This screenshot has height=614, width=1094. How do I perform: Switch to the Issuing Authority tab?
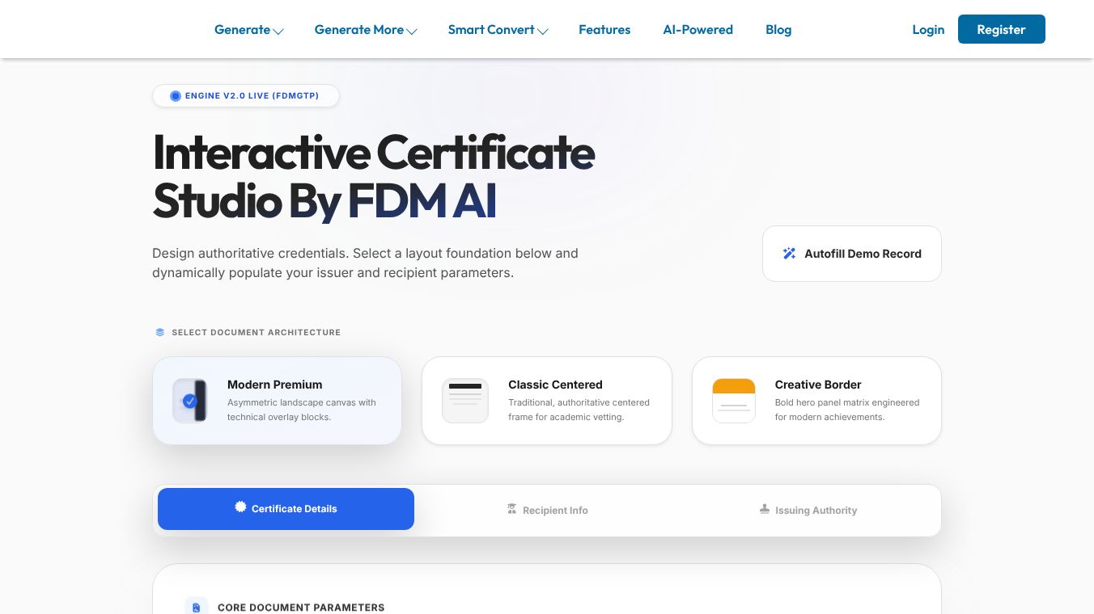coord(808,510)
